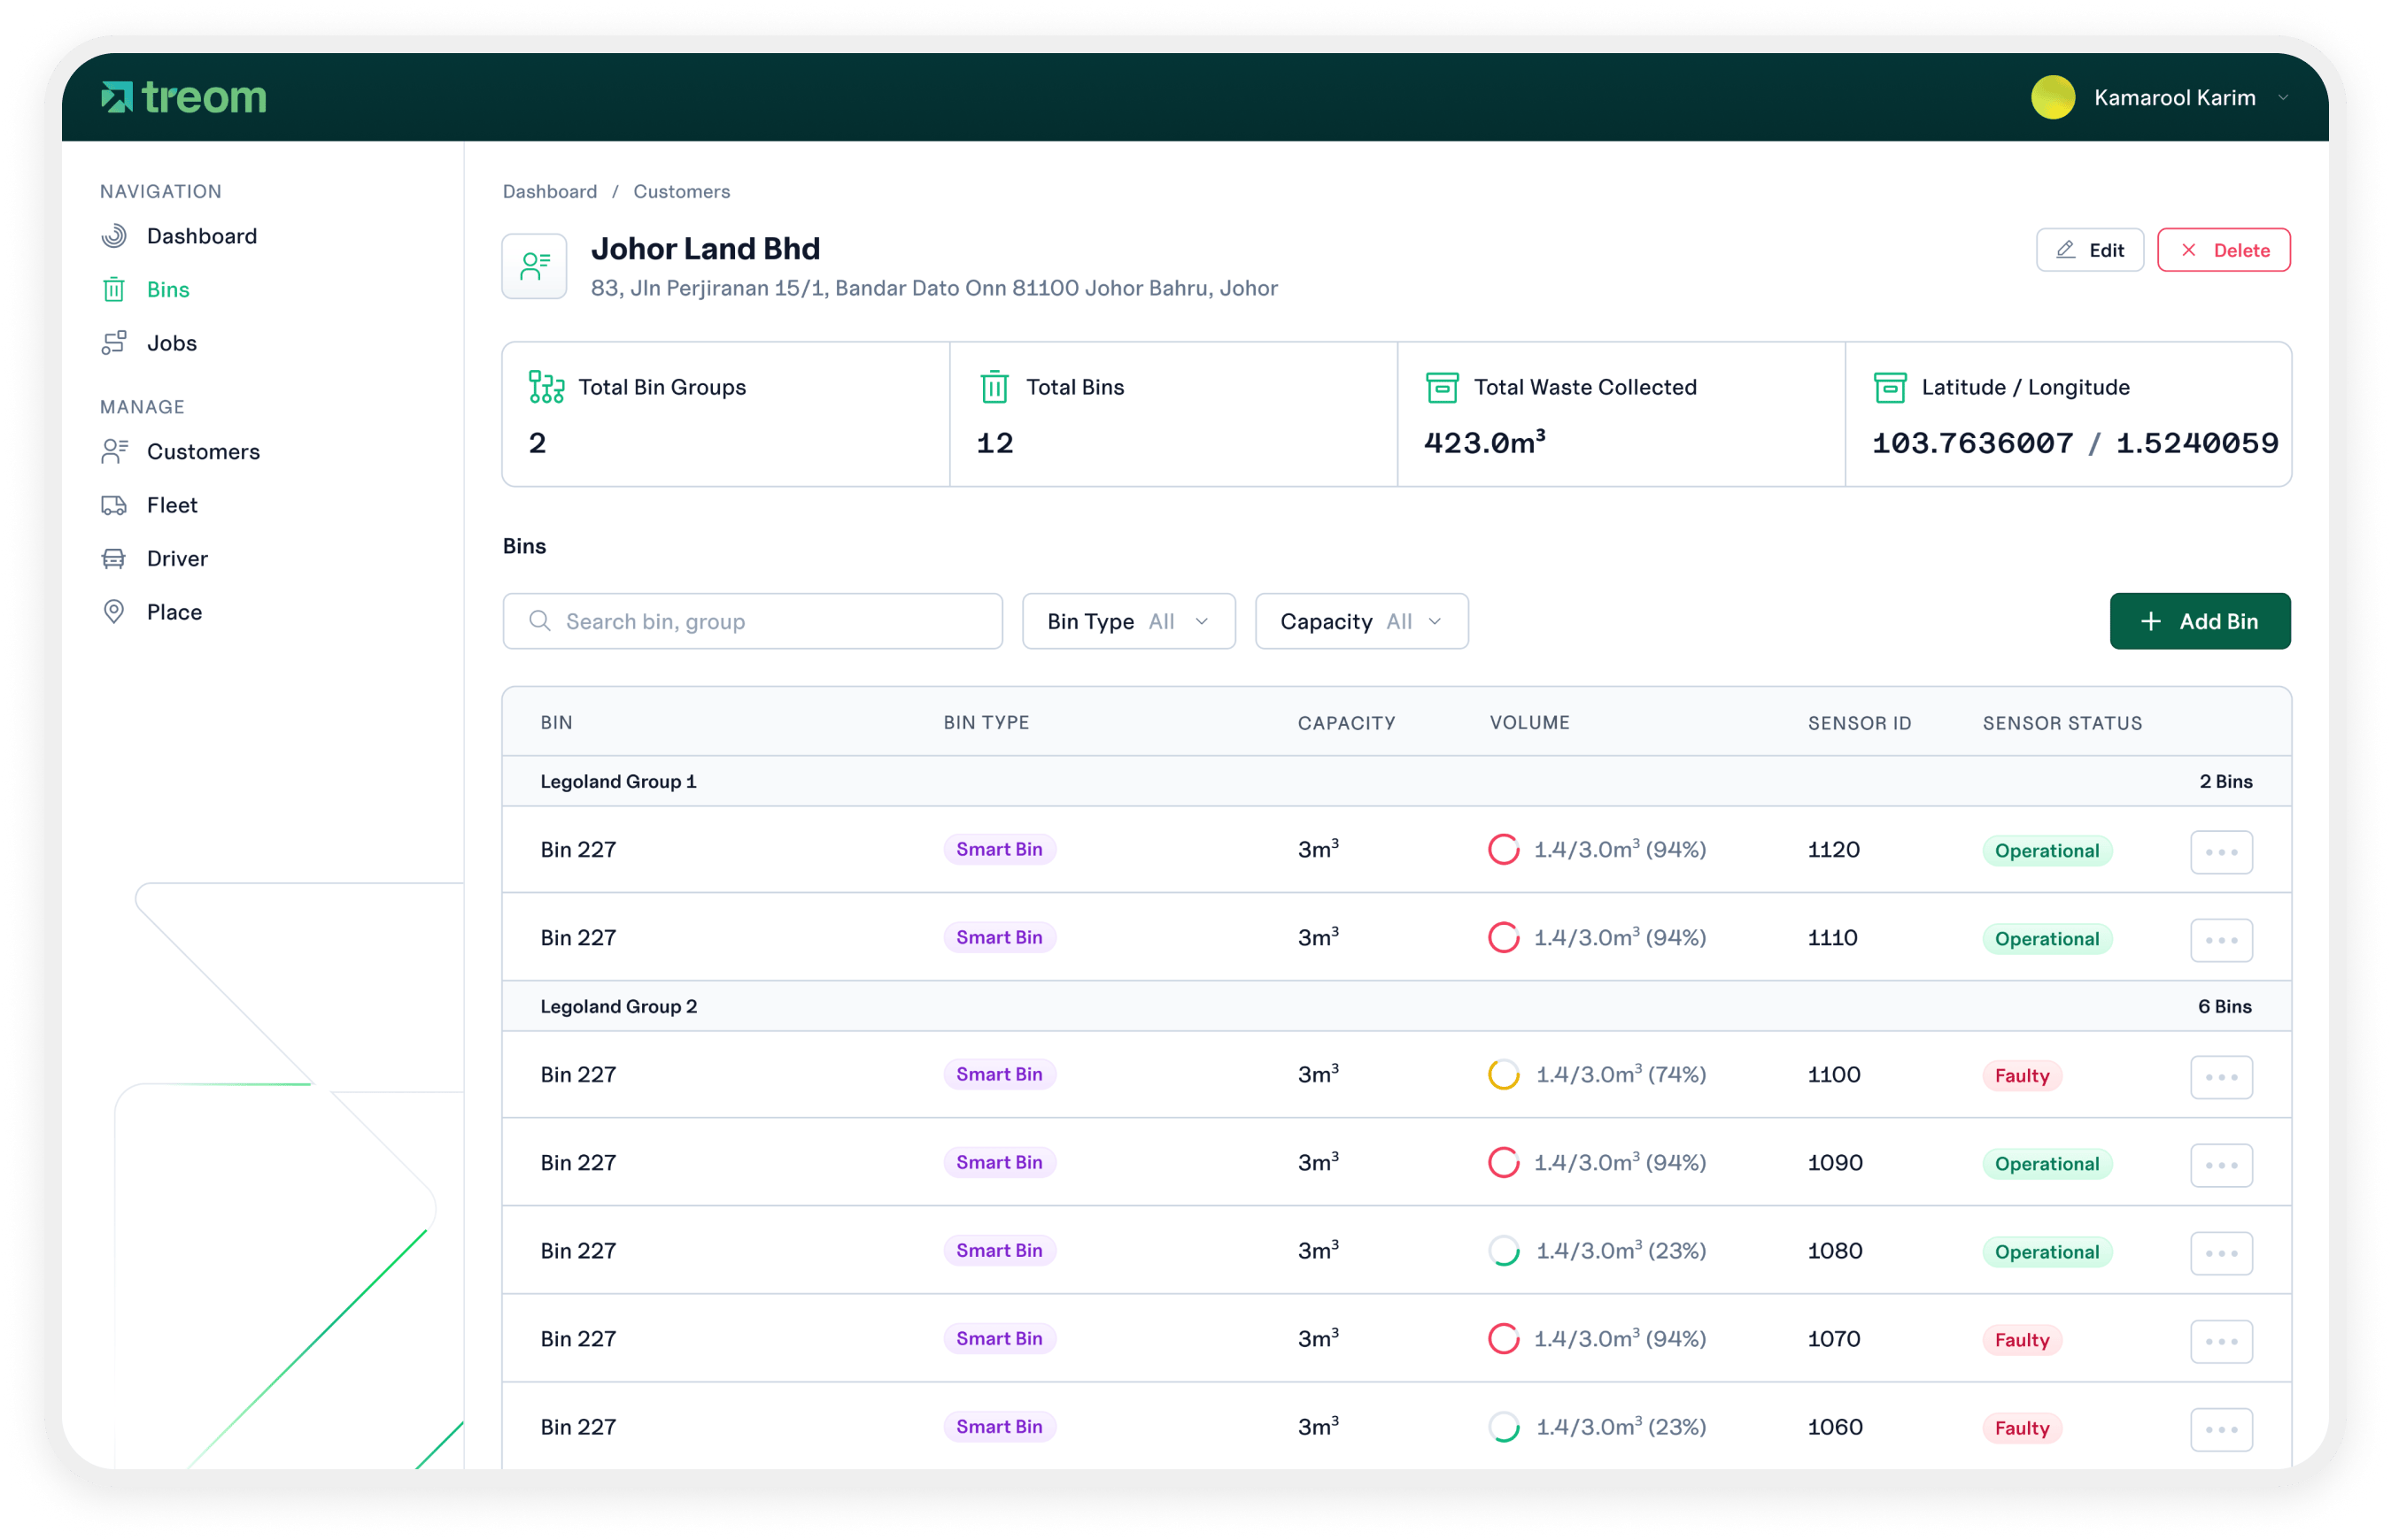The height and width of the screenshot is (1540, 2391).
Task: Open actions menu for sensor 1120 row
Action: tap(2220, 852)
